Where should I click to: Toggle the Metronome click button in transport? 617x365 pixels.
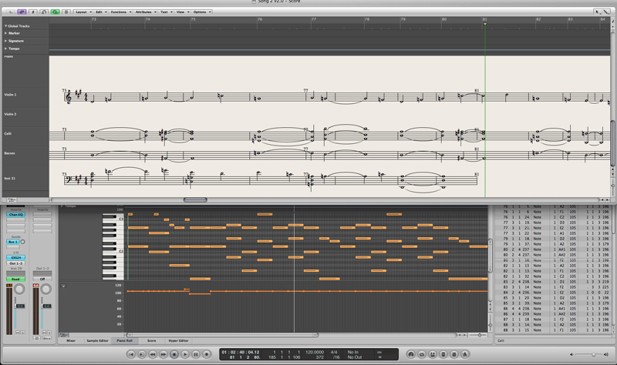[464, 354]
